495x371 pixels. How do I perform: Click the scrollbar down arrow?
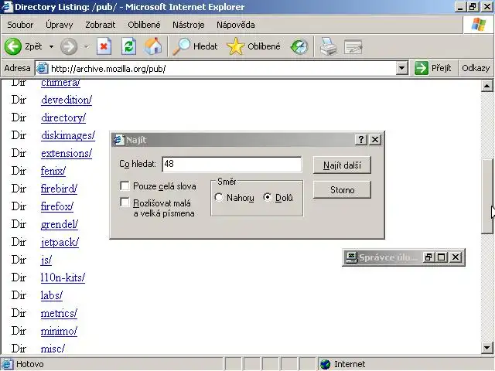coord(486,348)
